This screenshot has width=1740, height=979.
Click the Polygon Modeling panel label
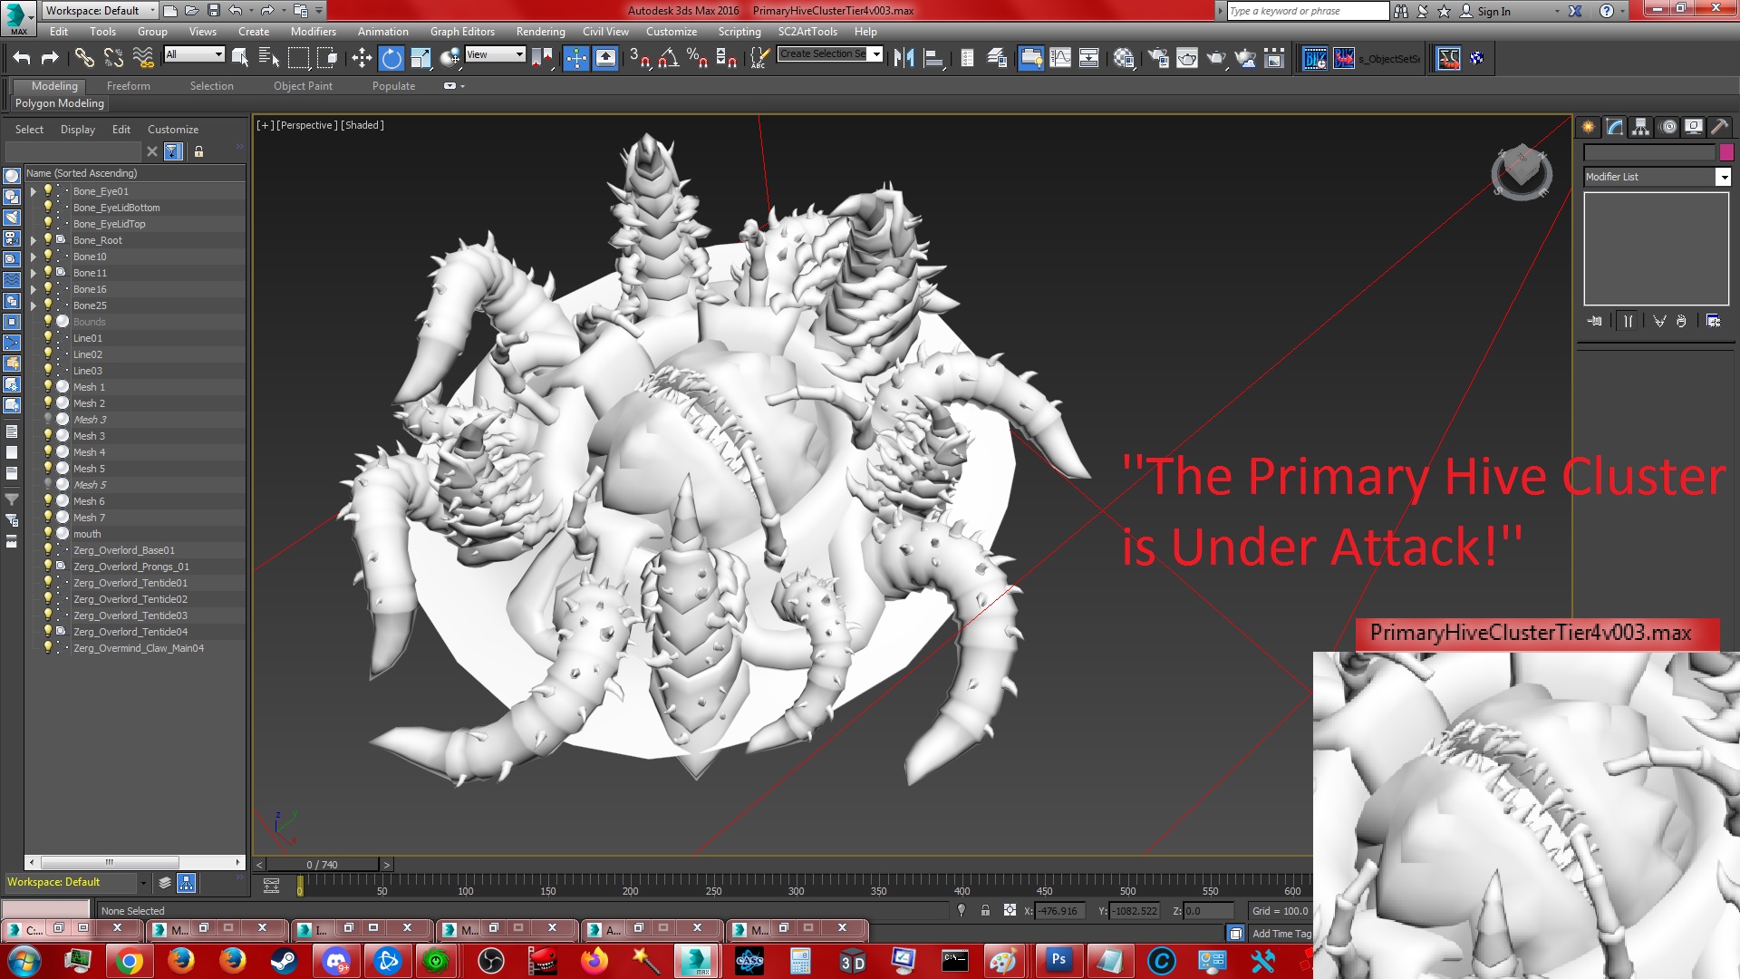[x=60, y=103]
